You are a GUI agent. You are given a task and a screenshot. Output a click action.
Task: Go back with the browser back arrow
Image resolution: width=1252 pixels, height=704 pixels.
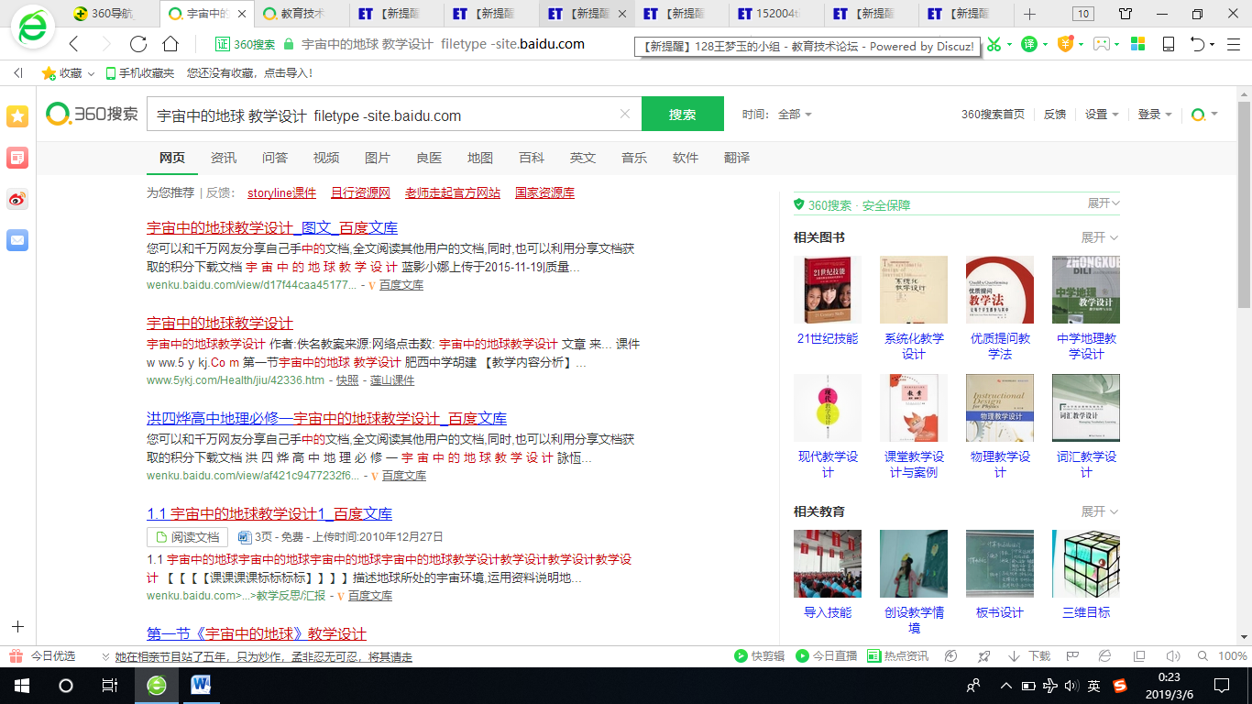coord(74,44)
